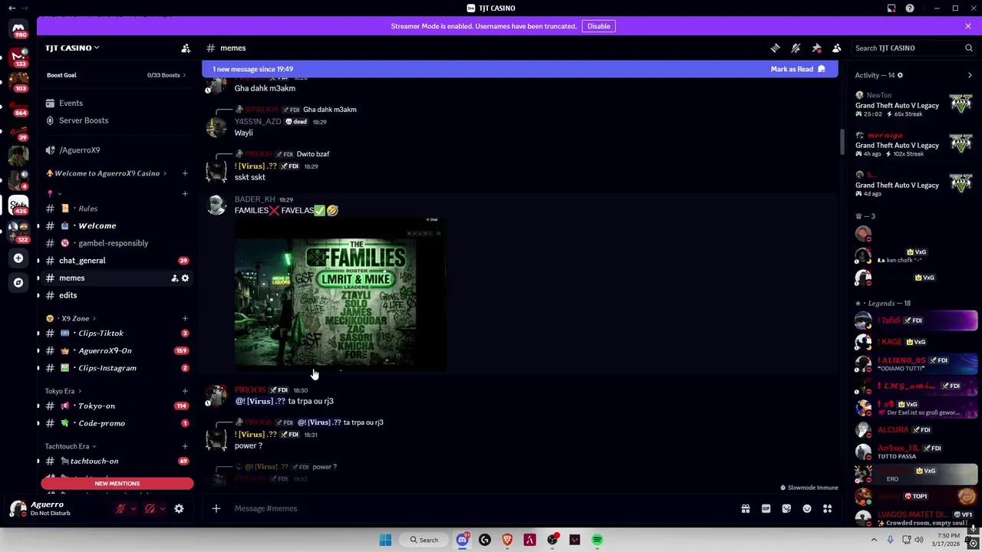Open Direct Messages home icon

(x=18, y=28)
